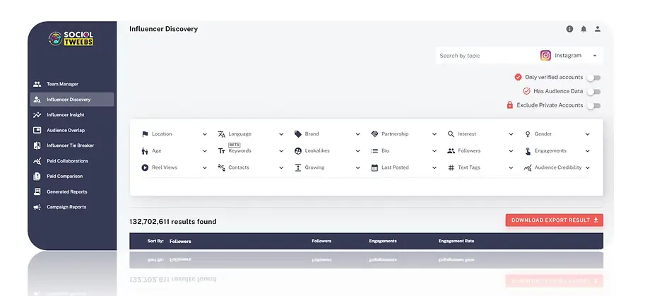The width and height of the screenshot is (645, 296).
Task: Go to Campaign Reports section
Action: click(66, 207)
